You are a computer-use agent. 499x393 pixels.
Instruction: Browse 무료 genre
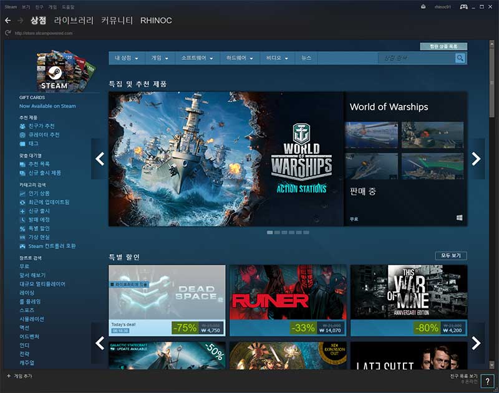click(24, 266)
